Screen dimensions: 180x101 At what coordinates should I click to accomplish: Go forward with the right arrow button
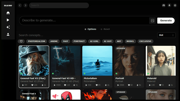25,5
